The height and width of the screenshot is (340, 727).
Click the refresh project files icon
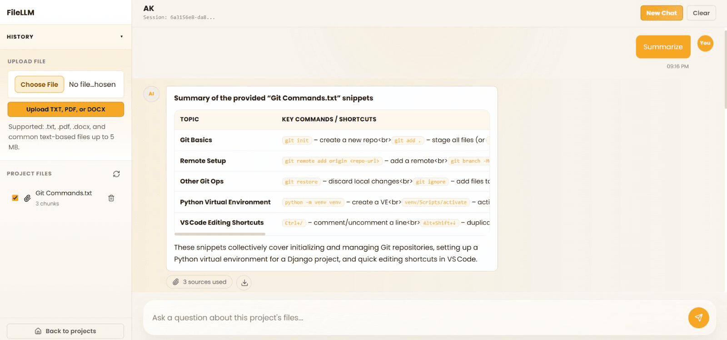tap(116, 174)
